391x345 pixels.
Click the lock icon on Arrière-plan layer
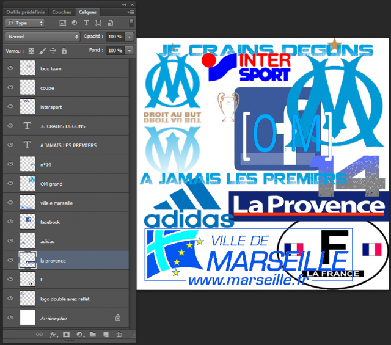point(118,318)
